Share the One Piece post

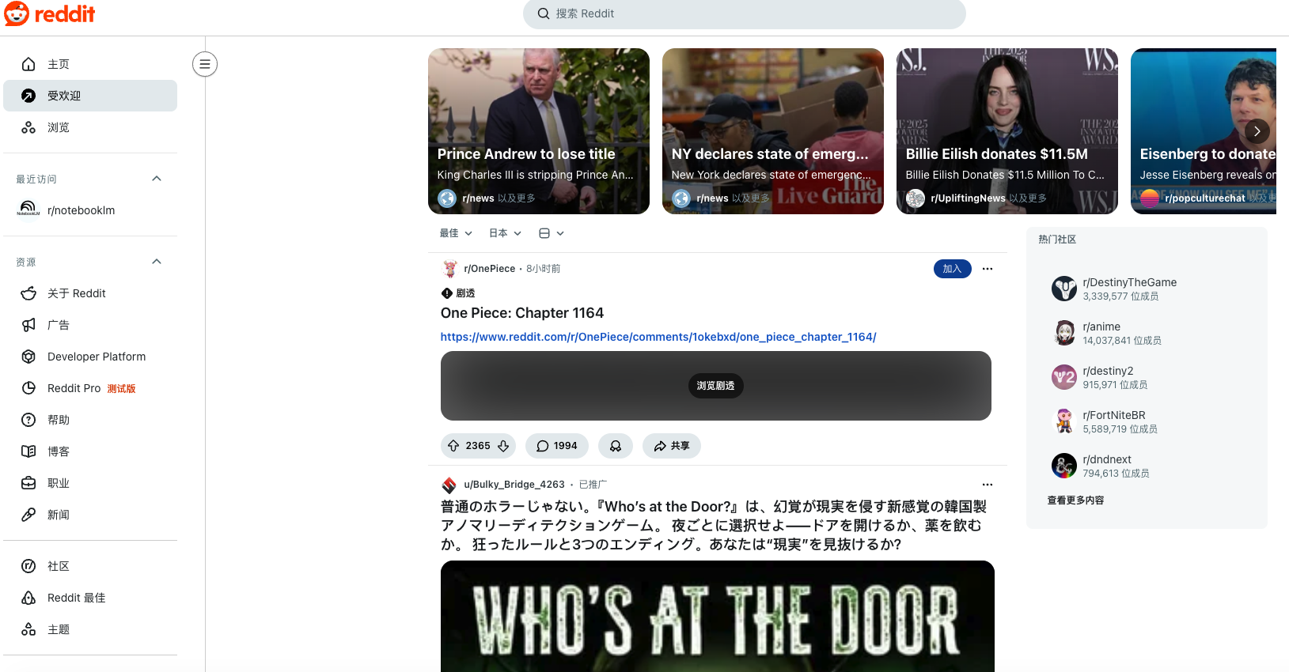click(672, 446)
